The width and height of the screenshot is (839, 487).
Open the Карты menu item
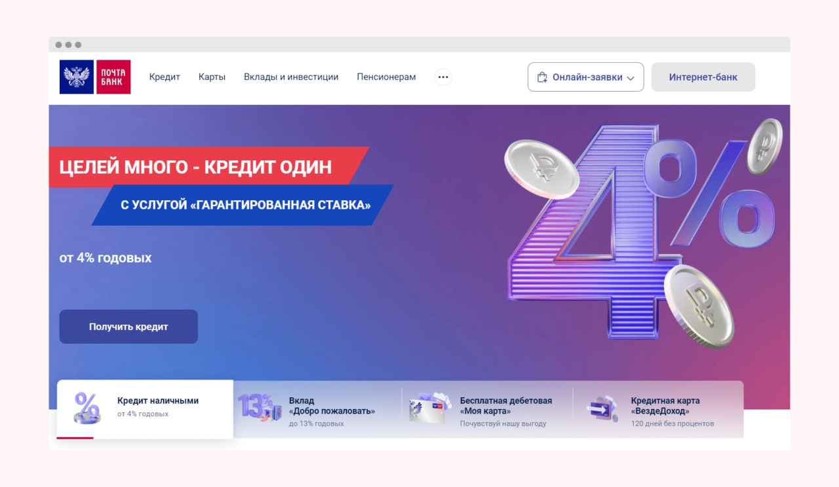[x=212, y=77]
